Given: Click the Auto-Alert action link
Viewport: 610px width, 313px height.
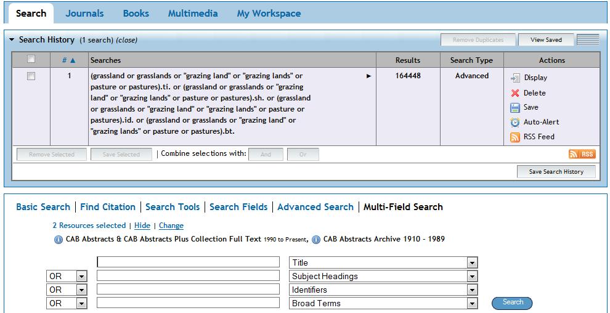Looking at the screenshot, I should pyautogui.click(x=541, y=122).
